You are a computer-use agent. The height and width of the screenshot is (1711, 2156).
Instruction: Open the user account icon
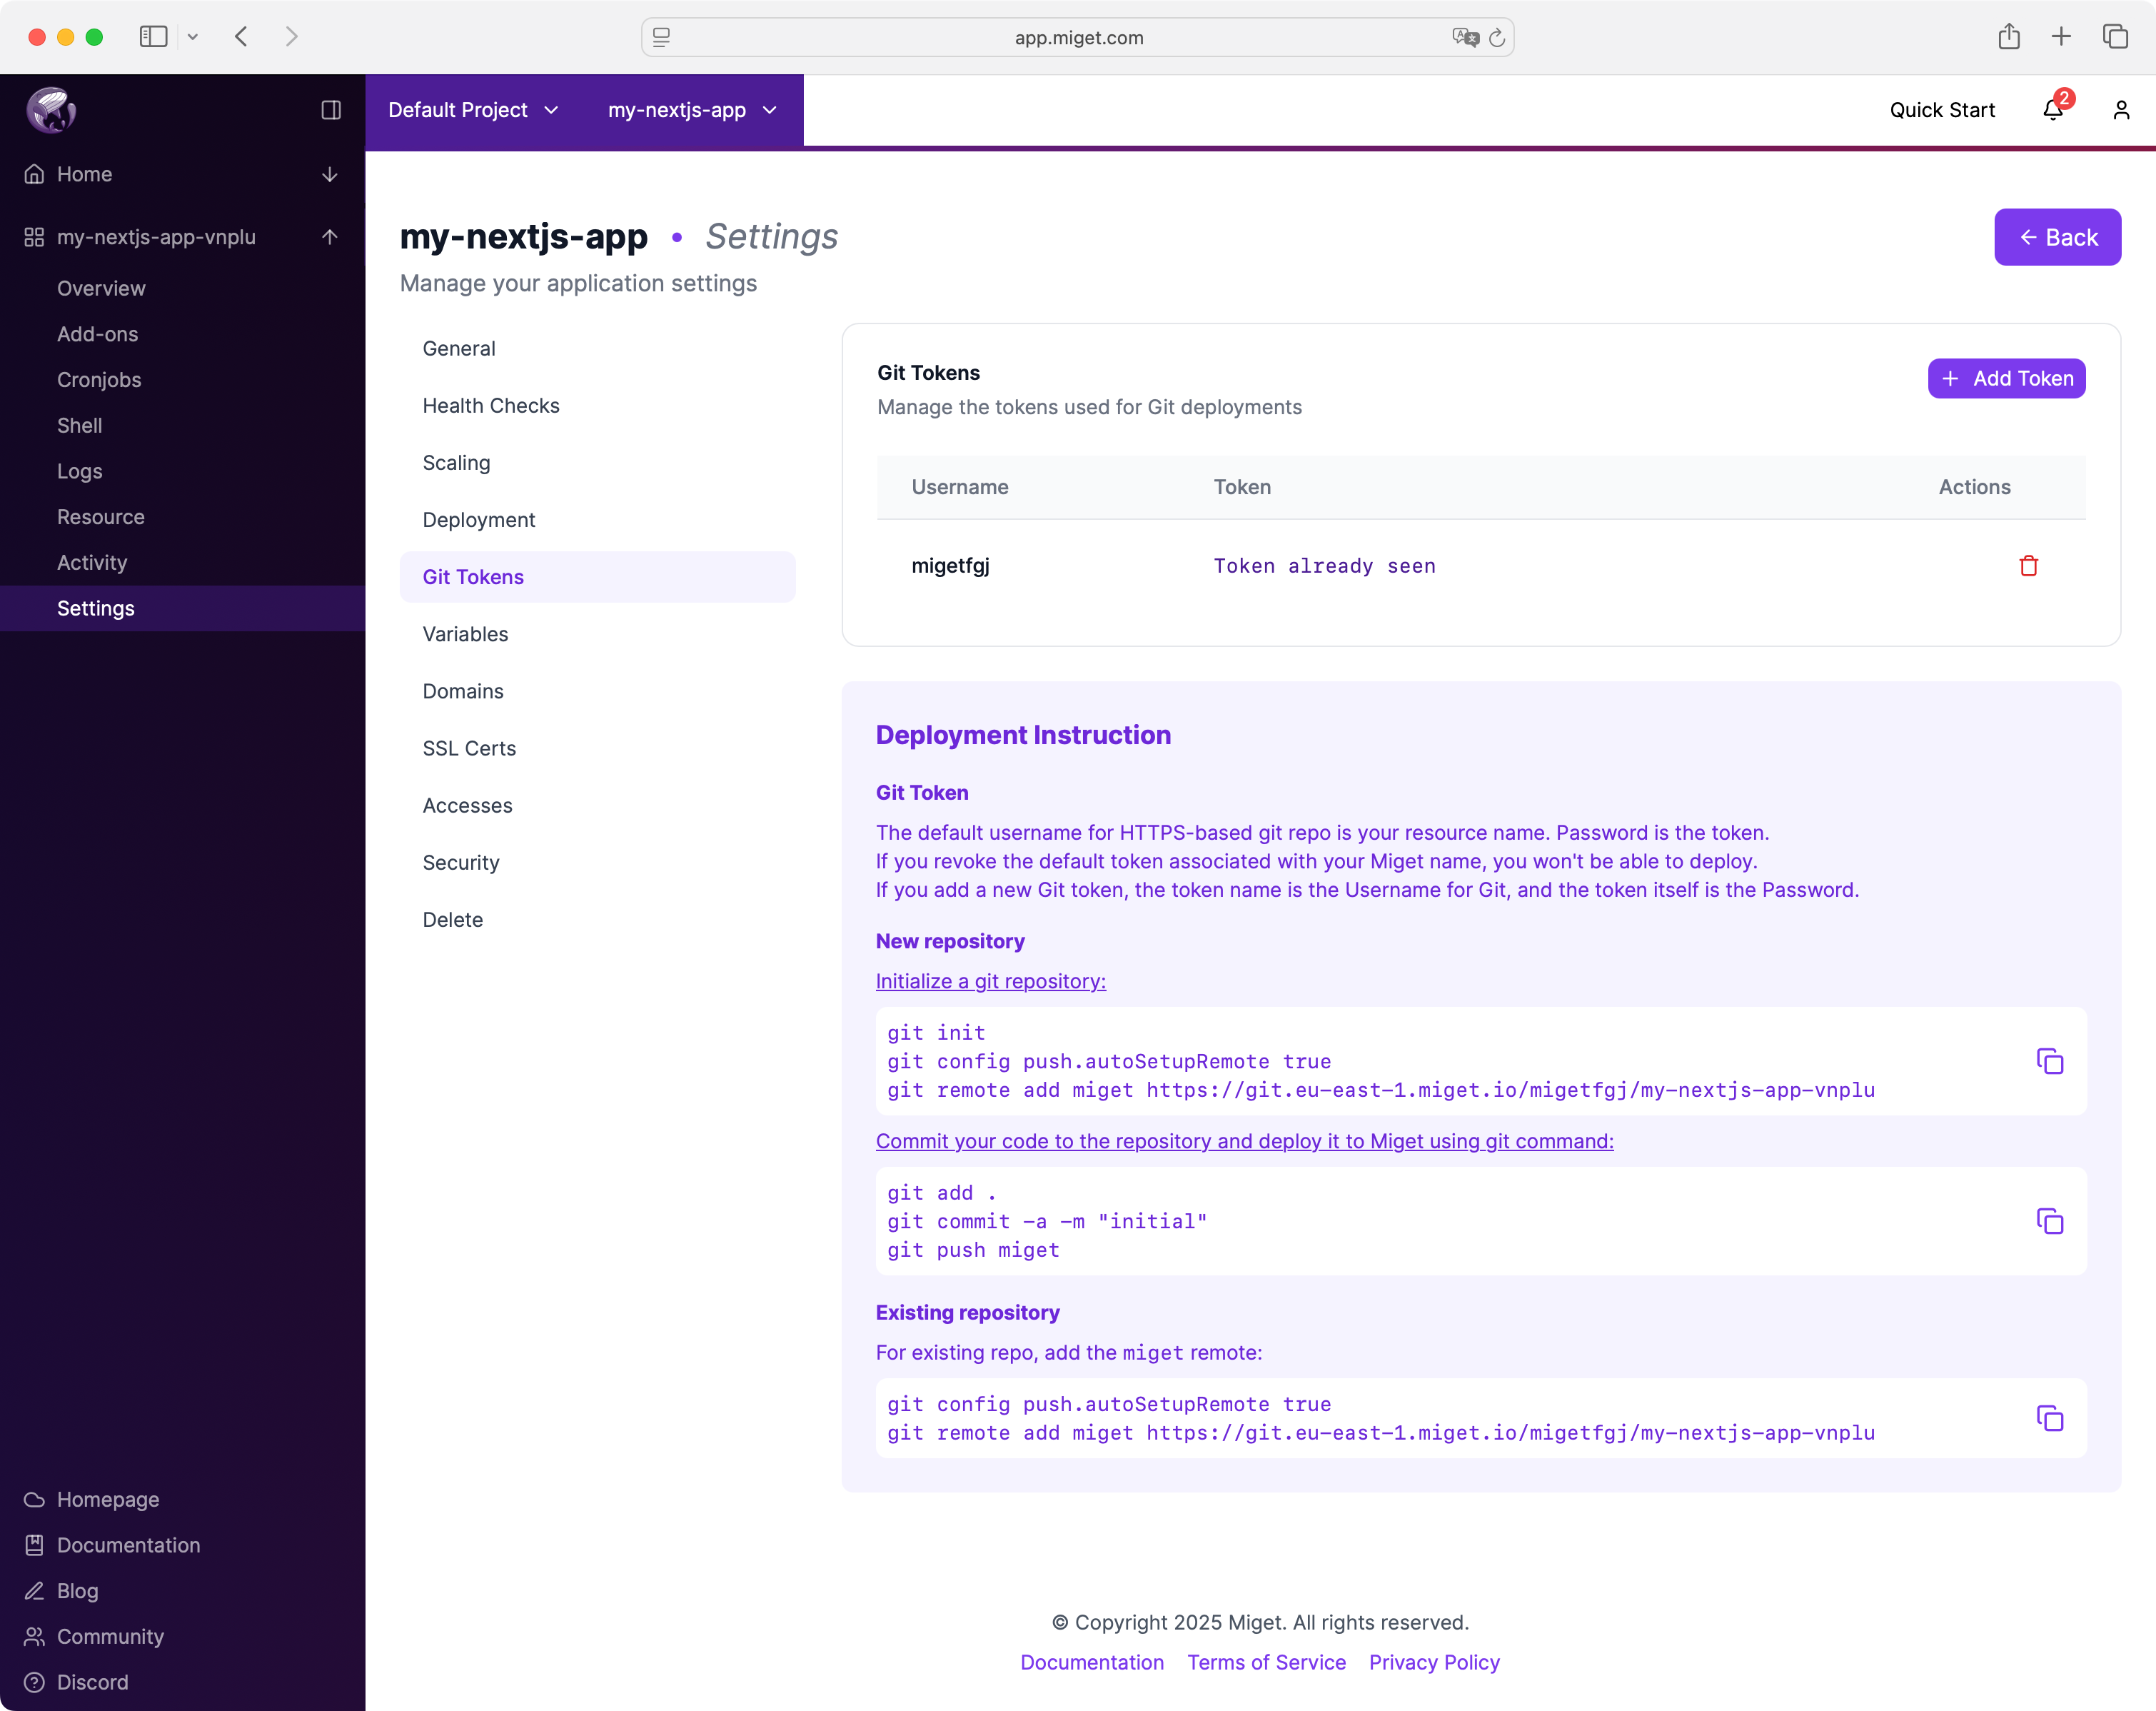[2120, 109]
